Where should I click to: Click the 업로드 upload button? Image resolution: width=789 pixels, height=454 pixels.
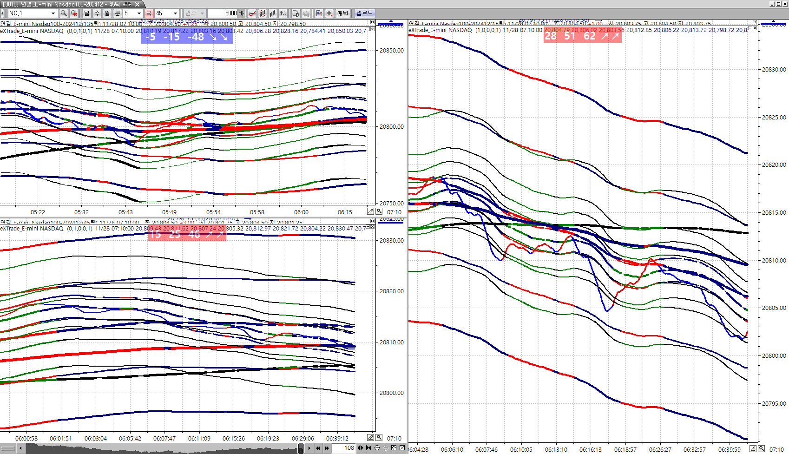click(x=364, y=13)
